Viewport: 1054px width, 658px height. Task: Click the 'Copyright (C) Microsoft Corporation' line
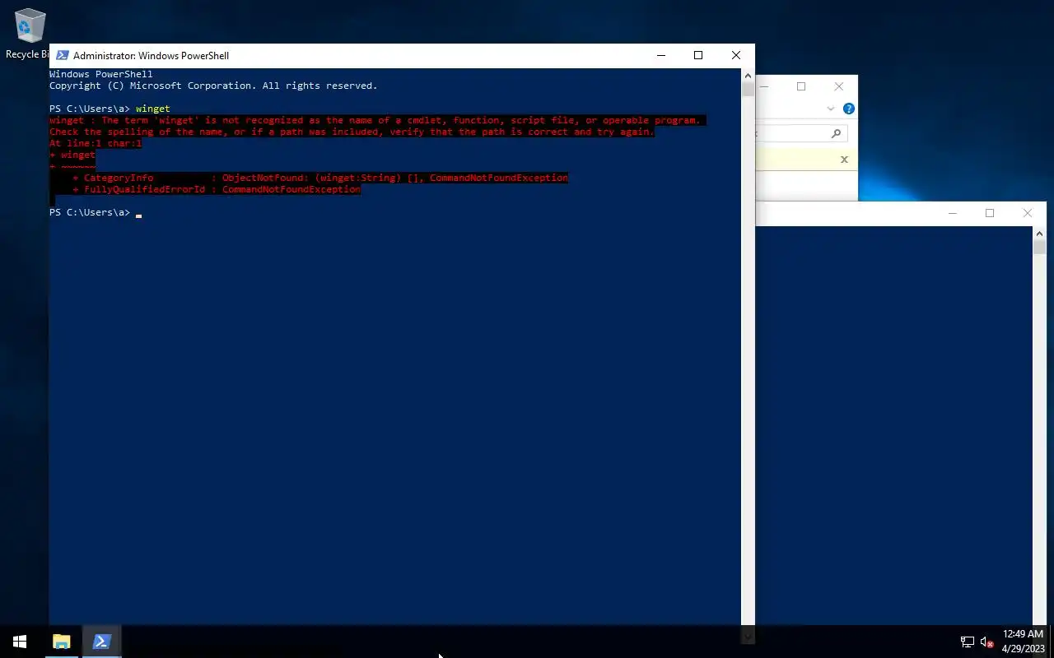(213, 86)
